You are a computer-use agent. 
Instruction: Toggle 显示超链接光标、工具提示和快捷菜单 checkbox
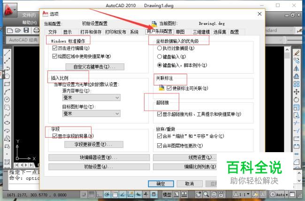click(x=160, y=114)
